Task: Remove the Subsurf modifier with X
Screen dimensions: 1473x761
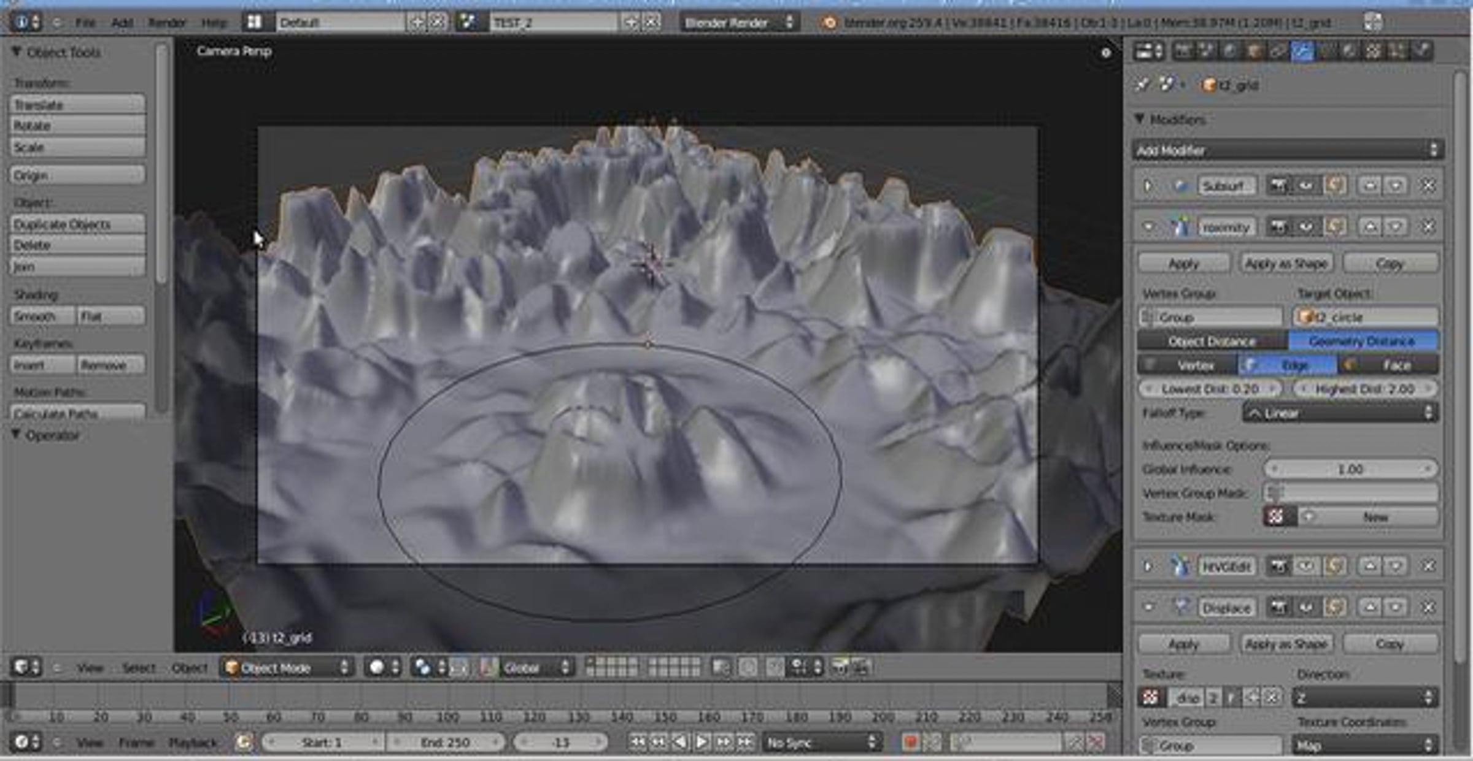Action: (1428, 186)
